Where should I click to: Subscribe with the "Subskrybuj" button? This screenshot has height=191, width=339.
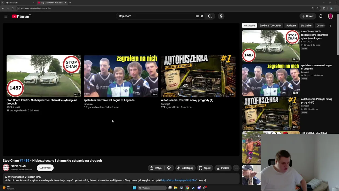[45, 168]
